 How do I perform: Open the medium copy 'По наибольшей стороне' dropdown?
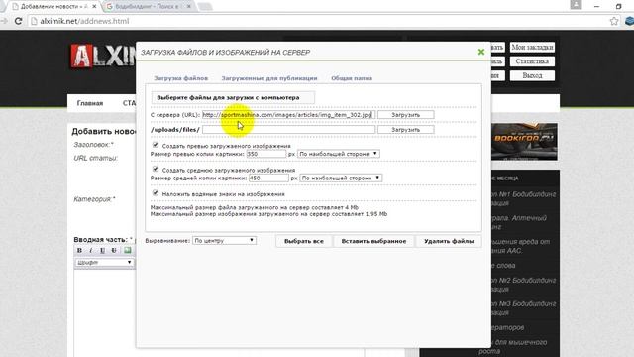341,178
